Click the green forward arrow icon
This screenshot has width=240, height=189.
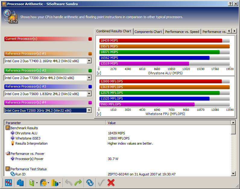[78, 183]
